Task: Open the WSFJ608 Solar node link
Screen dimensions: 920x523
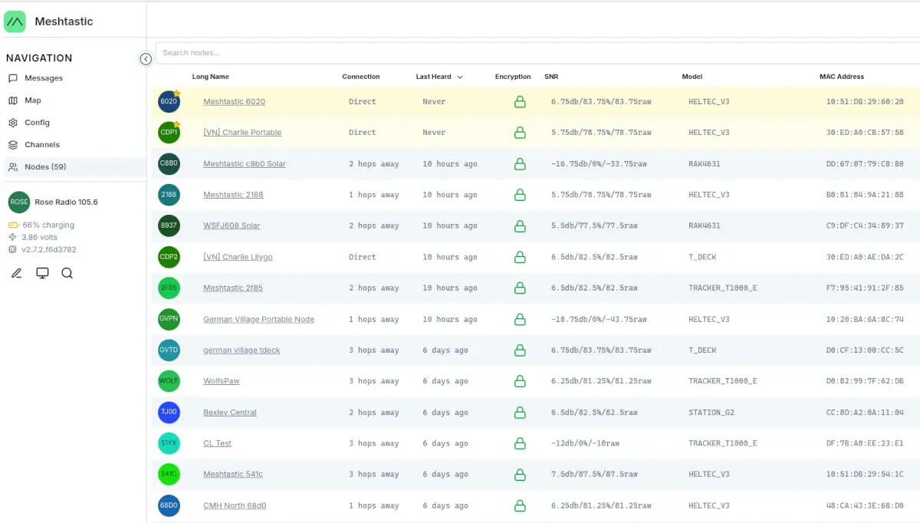Action: [x=232, y=225]
